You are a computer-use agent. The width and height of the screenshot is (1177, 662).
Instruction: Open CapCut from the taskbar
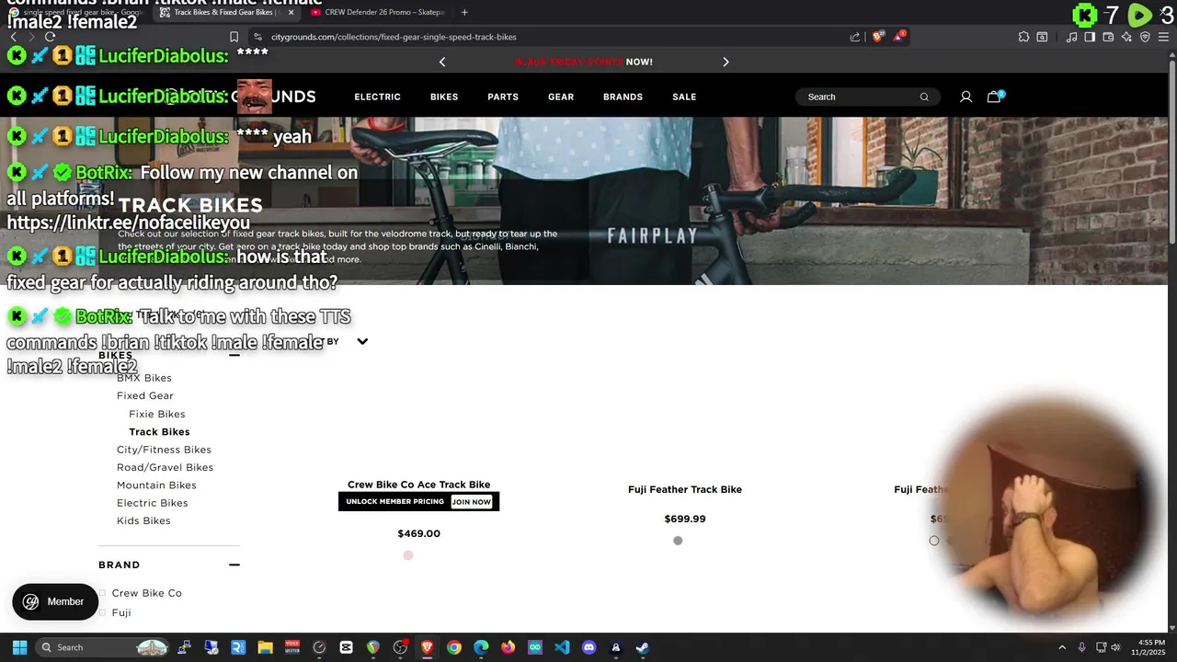click(x=346, y=647)
